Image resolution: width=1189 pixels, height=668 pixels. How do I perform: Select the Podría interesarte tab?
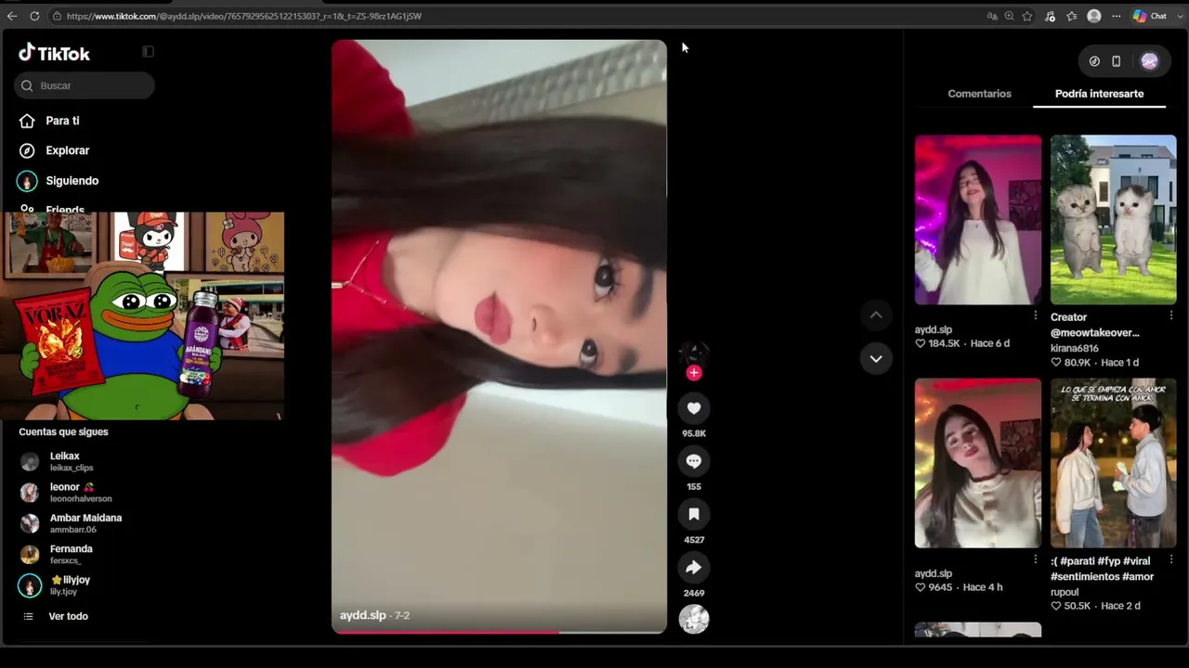pos(1099,94)
